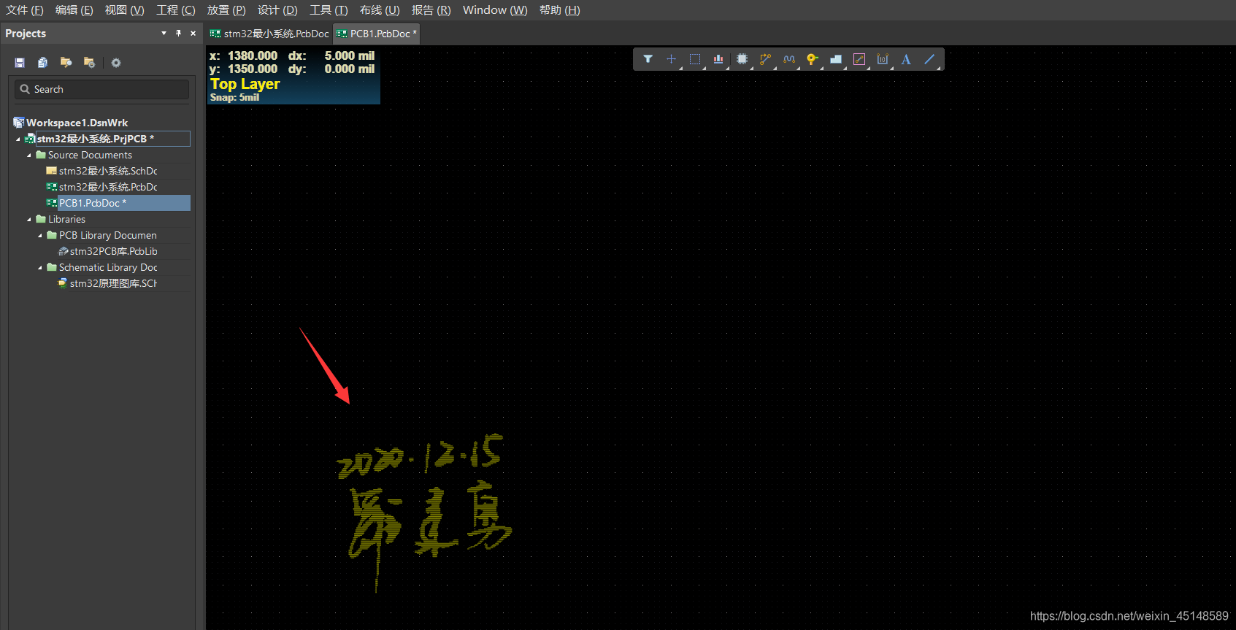Open stm32PCB库.PcbLib file
1236x630 pixels.
(x=113, y=251)
